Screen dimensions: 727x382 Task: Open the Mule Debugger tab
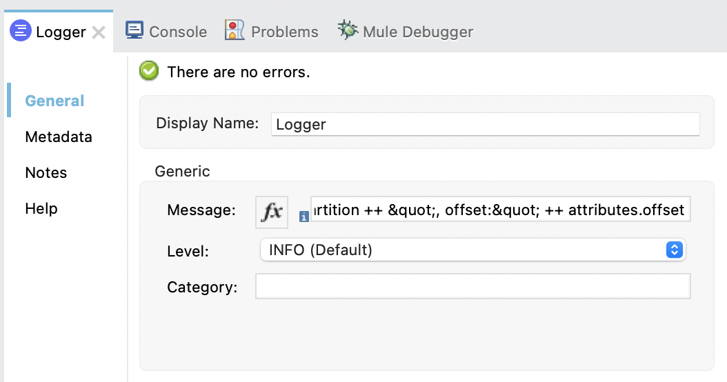coord(417,32)
